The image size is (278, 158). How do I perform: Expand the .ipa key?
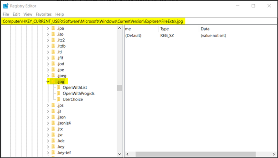click(48, 28)
